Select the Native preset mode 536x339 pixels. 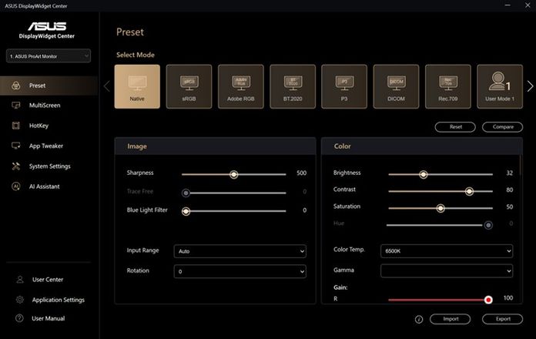click(137, 86)
